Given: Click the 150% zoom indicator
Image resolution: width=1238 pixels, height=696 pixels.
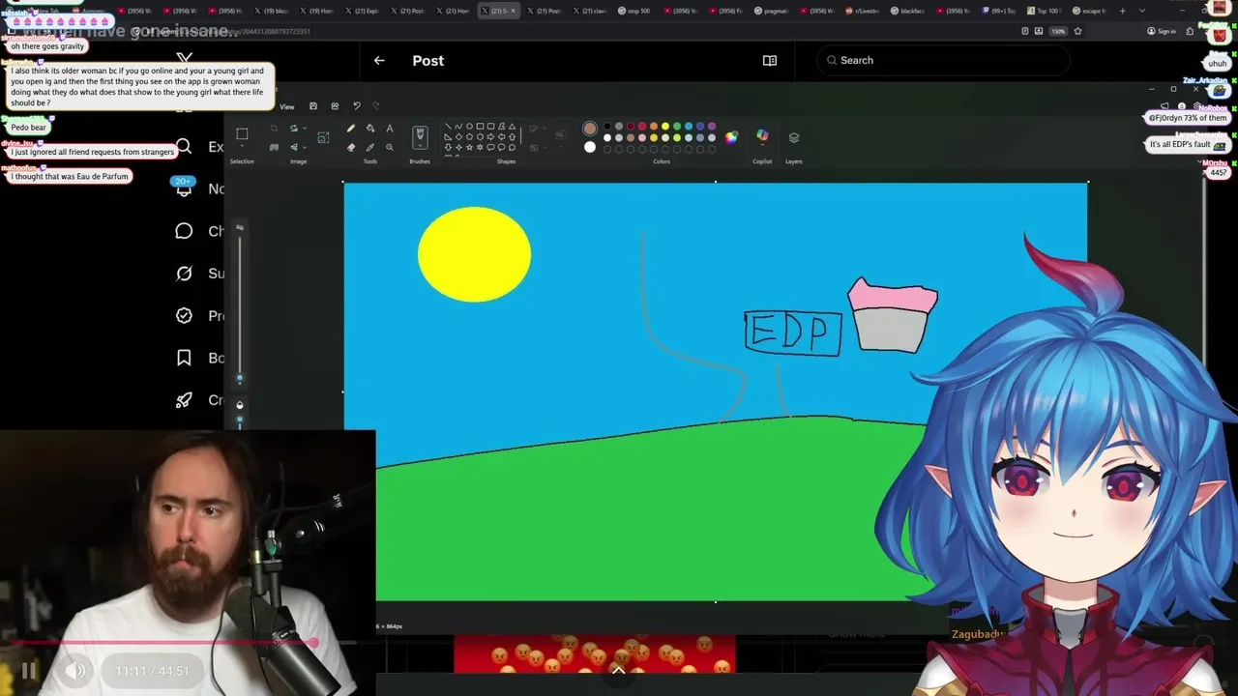Looking at the screenshot, I should (x=1058, y=31).
